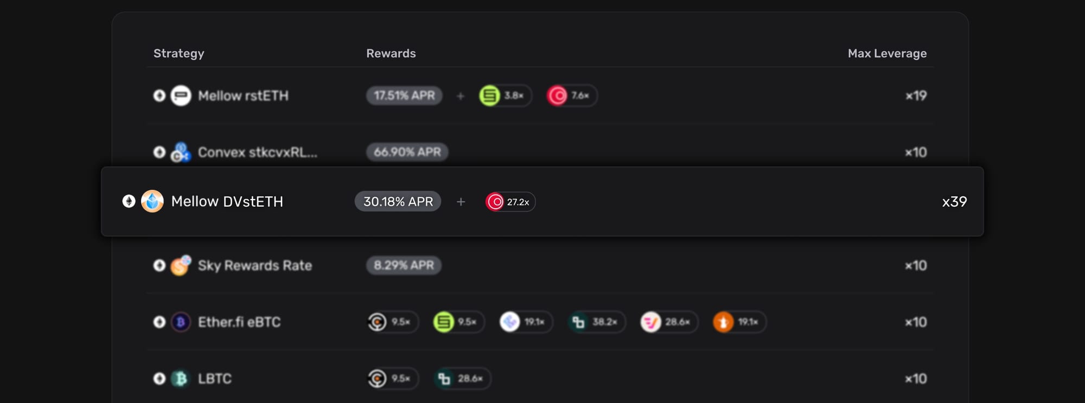
Task: Click the Rewards column header
Action: (391, 53)
